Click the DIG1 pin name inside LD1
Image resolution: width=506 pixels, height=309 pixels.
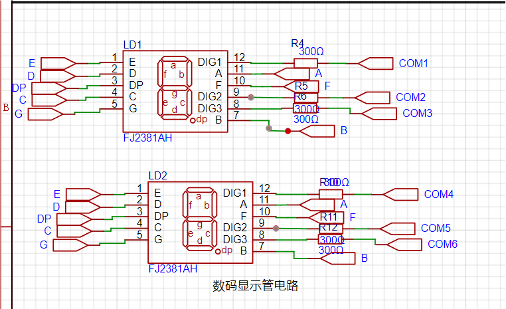click(209, 62)
